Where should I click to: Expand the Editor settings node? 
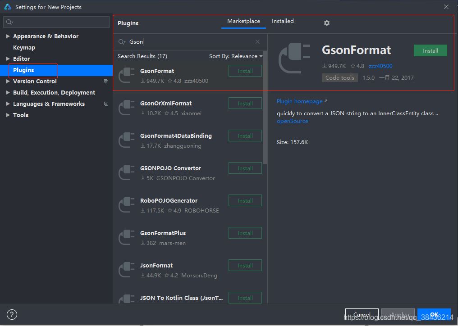(8, 59)
